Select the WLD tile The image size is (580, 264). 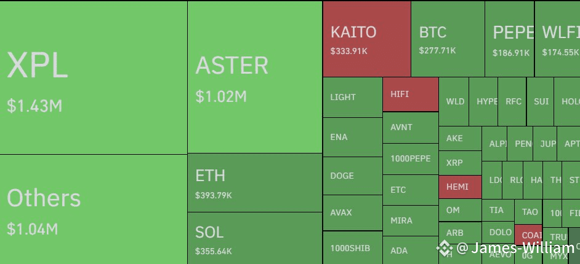[x=454, y=101]
